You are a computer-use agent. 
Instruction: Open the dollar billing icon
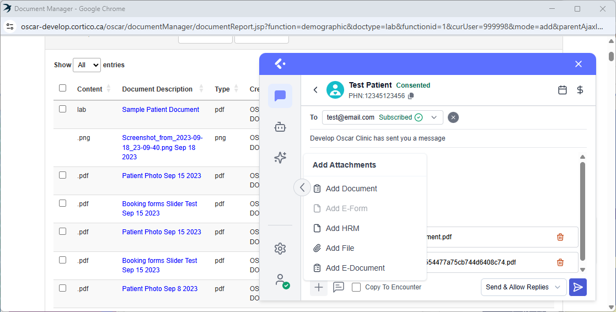click(x=580, y=90)
